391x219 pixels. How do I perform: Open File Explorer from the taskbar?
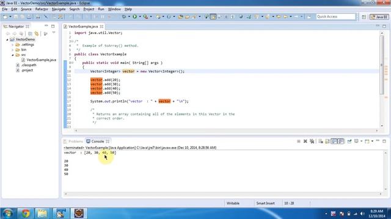pos(42,214)
